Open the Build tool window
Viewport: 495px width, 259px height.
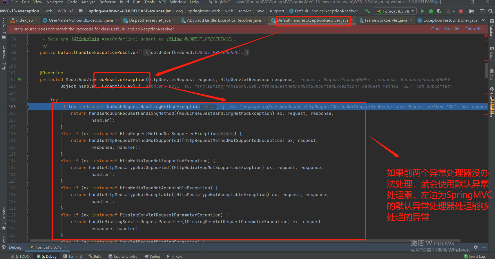(x=95, y=256)
